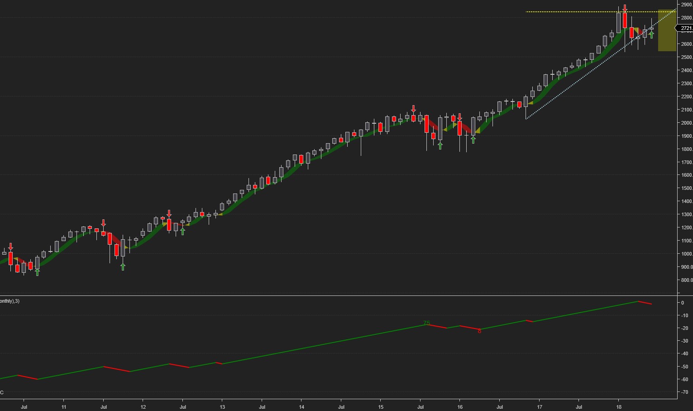Viewport: 693px width, 411px height.
Task: Click the red down arrow above the January 2016 candle
Action: click(x=459, y=117)
